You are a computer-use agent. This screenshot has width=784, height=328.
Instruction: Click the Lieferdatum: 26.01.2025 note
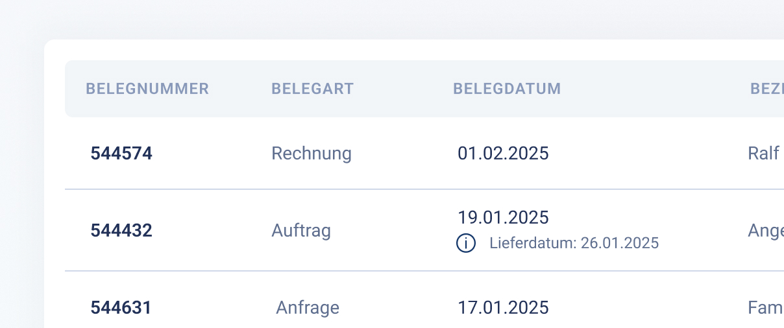(x=574, y=243)
